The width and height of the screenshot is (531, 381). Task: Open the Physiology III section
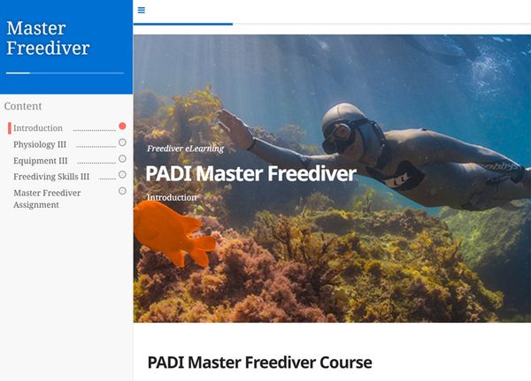(40, 144)
